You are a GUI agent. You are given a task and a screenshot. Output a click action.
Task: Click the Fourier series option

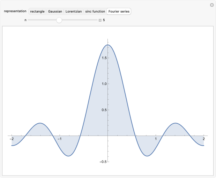click(x=119, y=11)
